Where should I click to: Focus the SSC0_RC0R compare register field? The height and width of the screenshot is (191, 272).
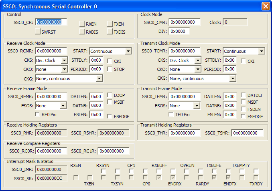pyautogui.click(x=51, y=151)
